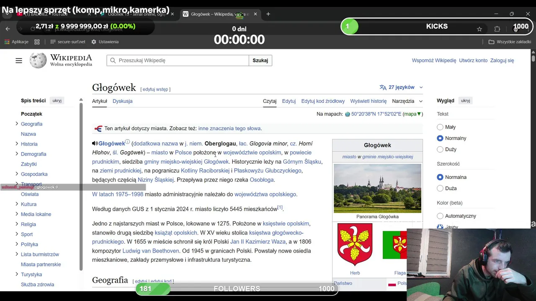Click the Jan II Kazimierz Waza link
The height and width of the screenshot is (301, 536).
[258, 242]
